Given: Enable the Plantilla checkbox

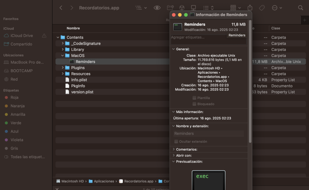Looking at the screenshot, I should (x=194, y=98).
